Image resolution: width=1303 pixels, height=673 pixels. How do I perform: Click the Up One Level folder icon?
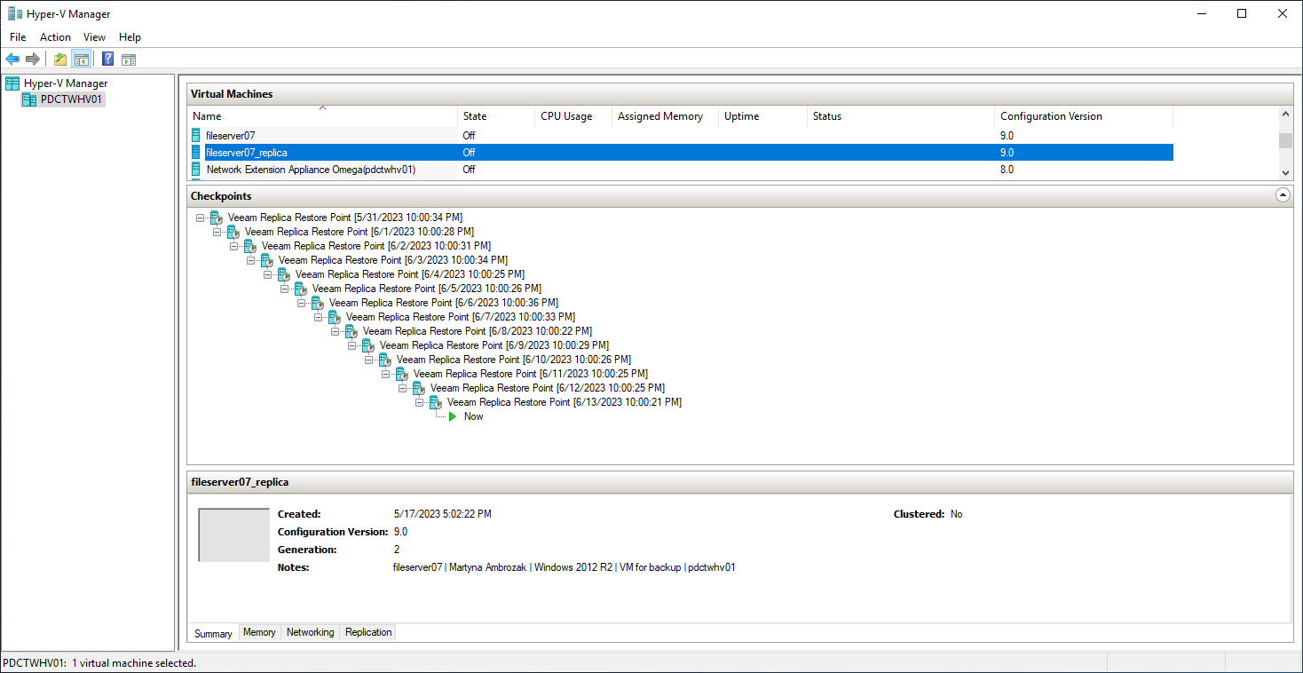click(x=60, y=59)
